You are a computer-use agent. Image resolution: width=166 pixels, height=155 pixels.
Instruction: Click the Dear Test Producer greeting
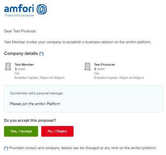(21, 31)
